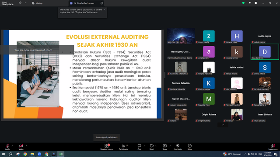Select nikayla lerrick participant tile
This screenshot has width=280, height=157.
click(x=237, y=51)
